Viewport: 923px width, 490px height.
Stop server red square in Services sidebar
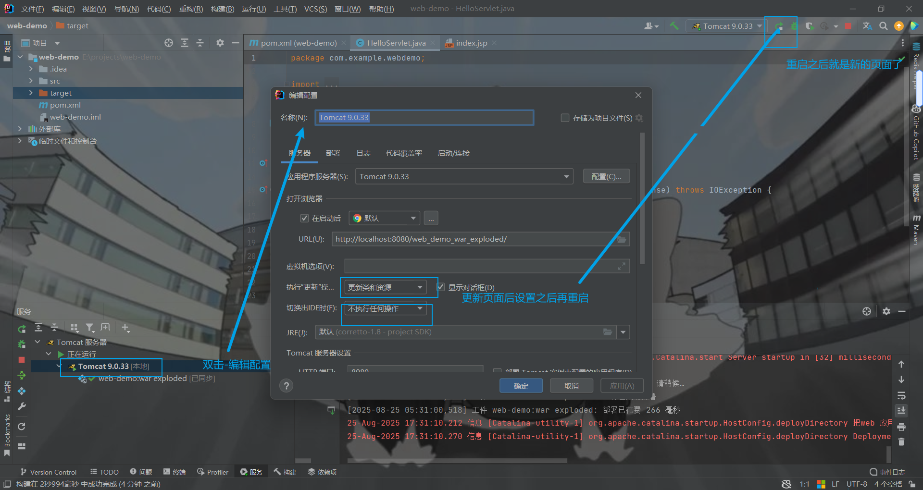pyautogui.click(x=22, y=360)
